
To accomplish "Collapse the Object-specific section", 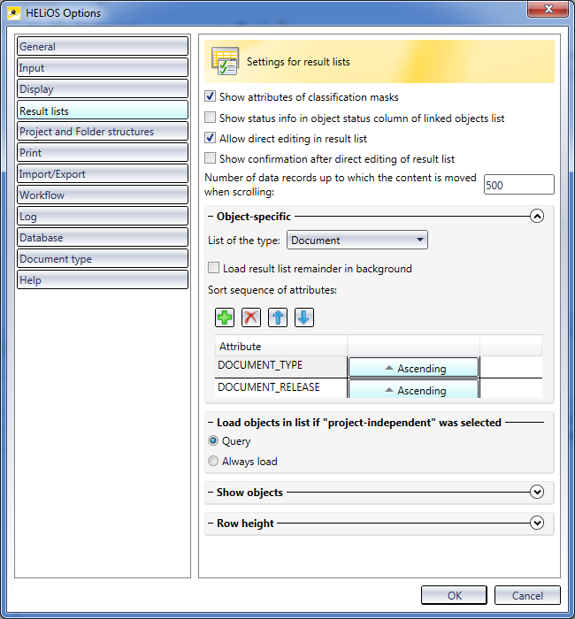I will click(537, 216).
